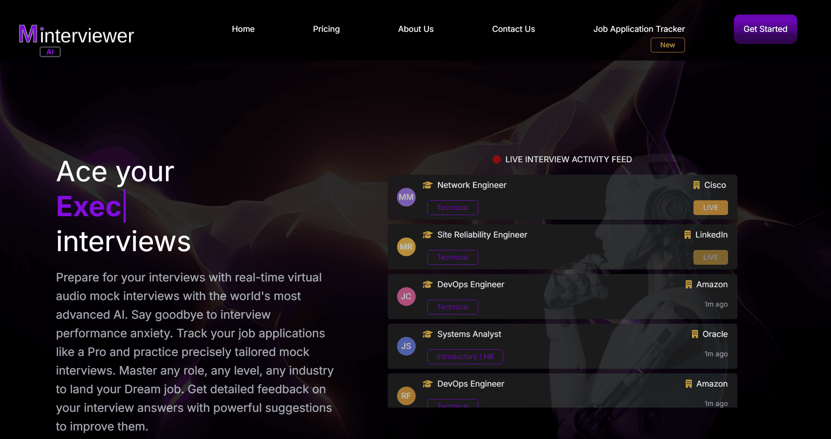
Task: Go to the Pricing page
Action: [x=326, y=29]
